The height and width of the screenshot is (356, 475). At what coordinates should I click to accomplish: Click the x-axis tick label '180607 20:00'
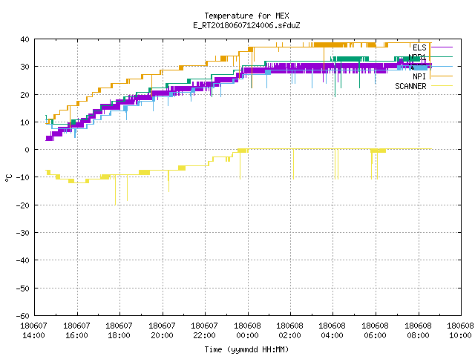(x=162, y=331)
